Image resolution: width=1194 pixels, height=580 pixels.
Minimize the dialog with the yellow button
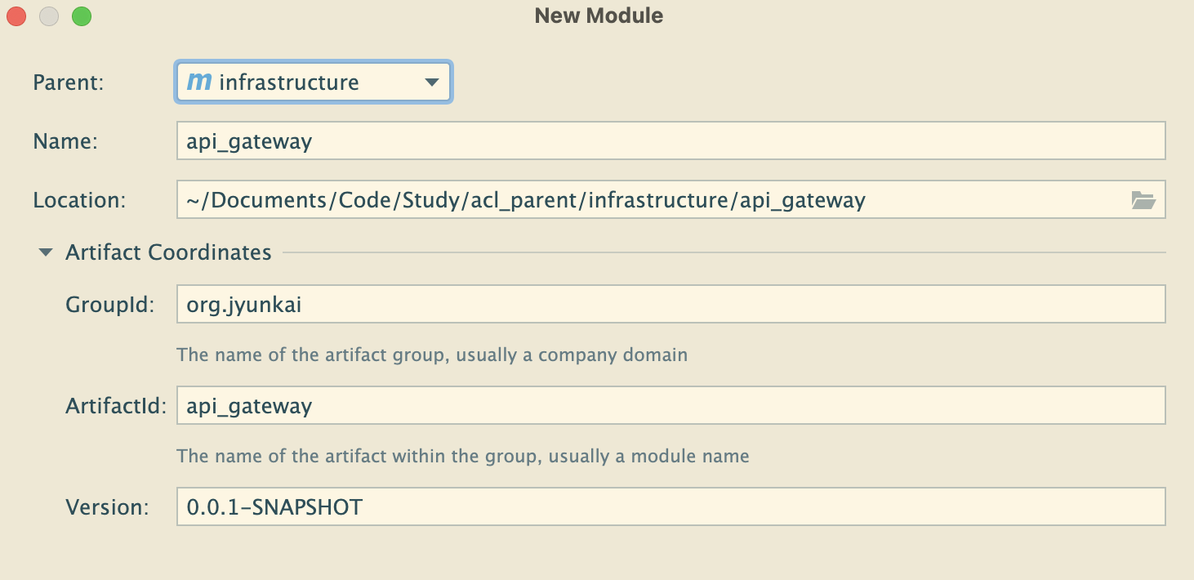coord(49,16)
